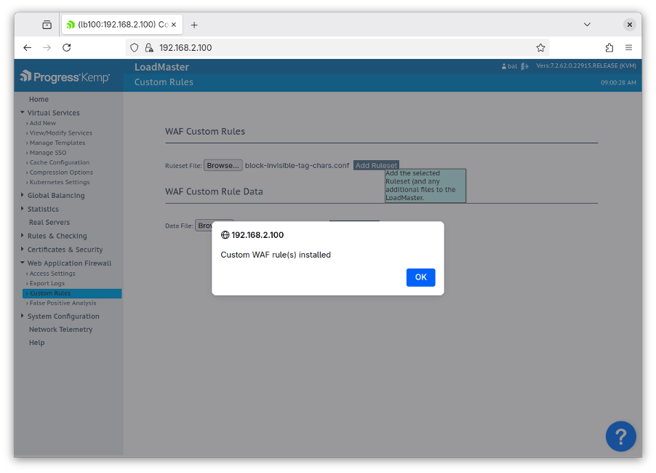
Task: Click the address bar showing 192.168.2.100
Action: (x=218, y=47)
